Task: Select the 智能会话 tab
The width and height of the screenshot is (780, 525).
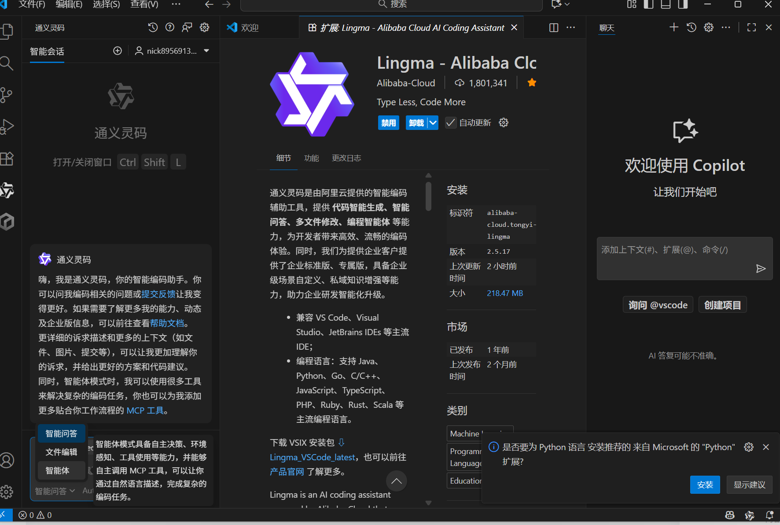Action: [x=47, y=52]
